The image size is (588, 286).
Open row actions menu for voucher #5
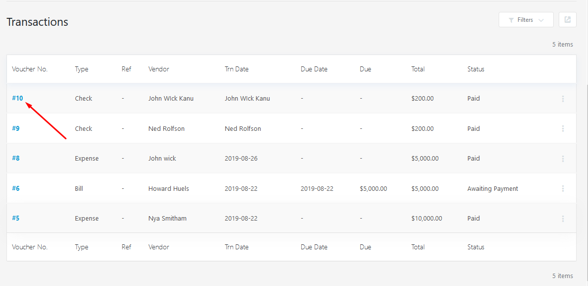click(563, 219)
